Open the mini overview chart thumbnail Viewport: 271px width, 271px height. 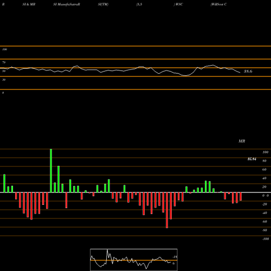tap(134, 260)
